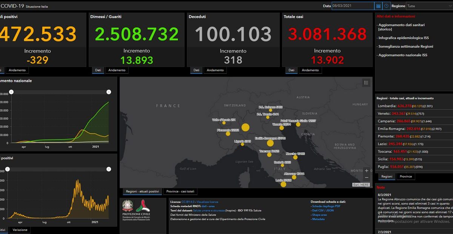Viewport: 453px width, 234px height.
Task: Select Lombardia row in regions list
Action: click(414, 106)
